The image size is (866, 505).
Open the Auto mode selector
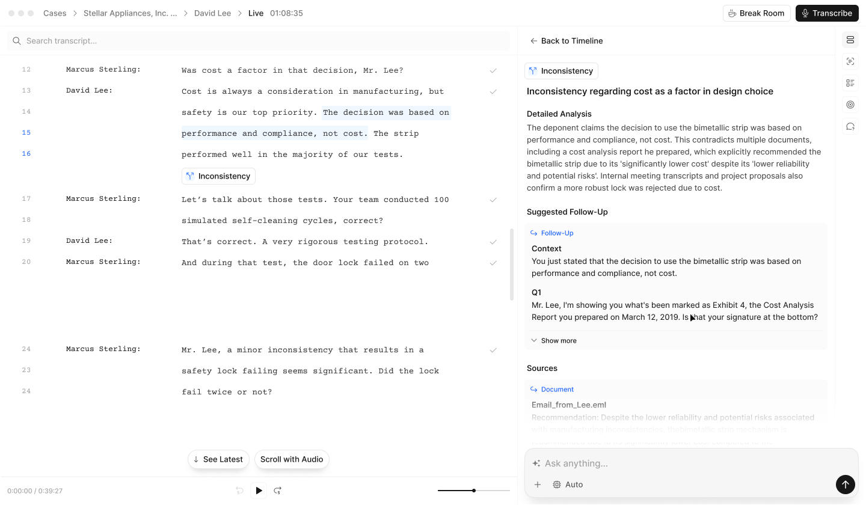tap(568, 485)
